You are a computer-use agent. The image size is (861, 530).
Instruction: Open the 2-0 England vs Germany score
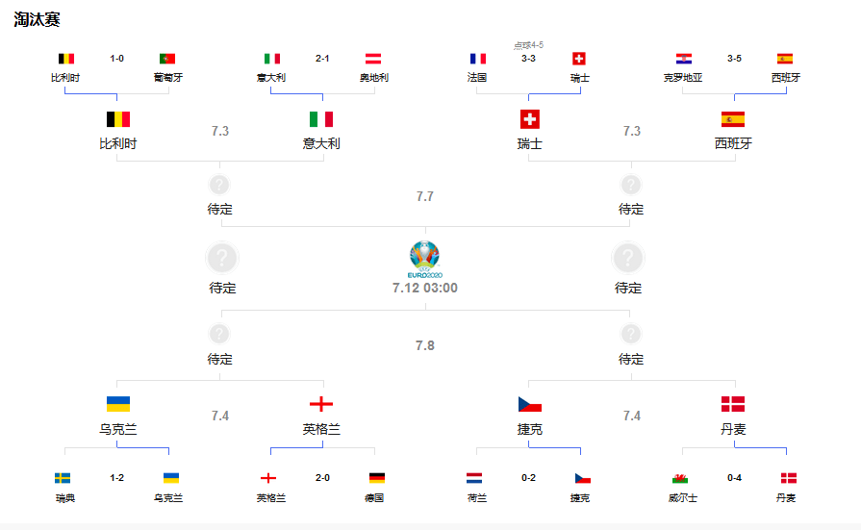pos(322,478)
